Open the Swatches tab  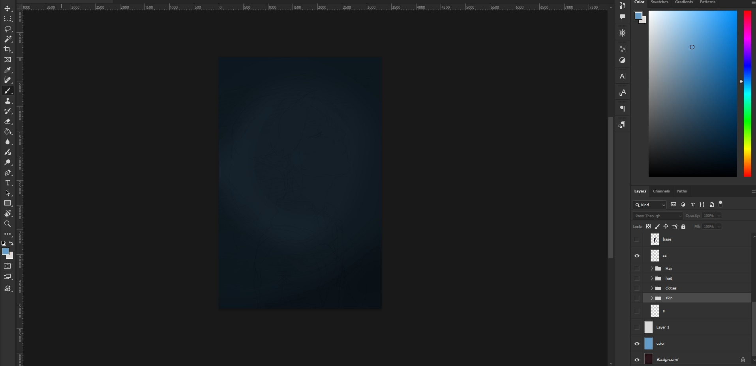coord(659,2)
